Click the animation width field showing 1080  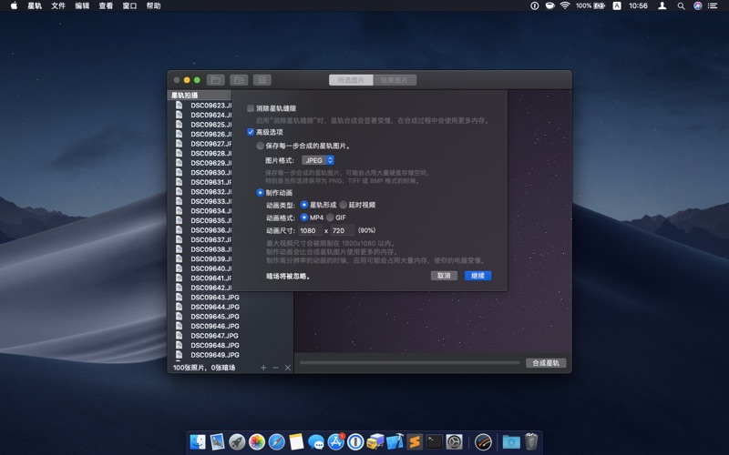[x=311, y=230]
